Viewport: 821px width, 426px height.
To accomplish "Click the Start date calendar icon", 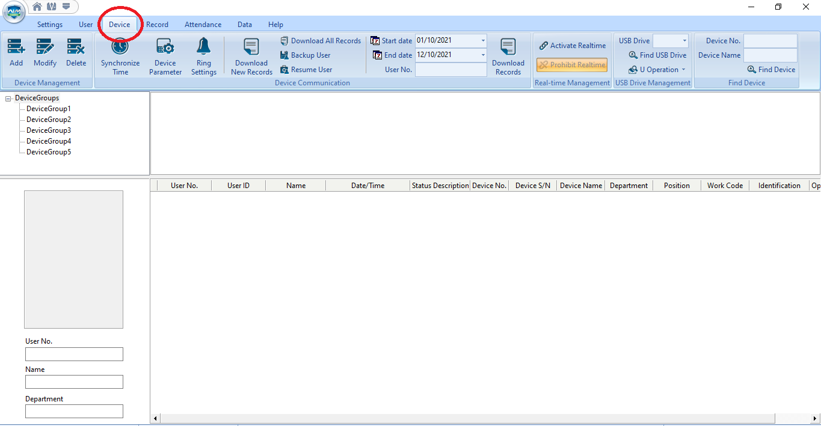I will pos(375,41).
